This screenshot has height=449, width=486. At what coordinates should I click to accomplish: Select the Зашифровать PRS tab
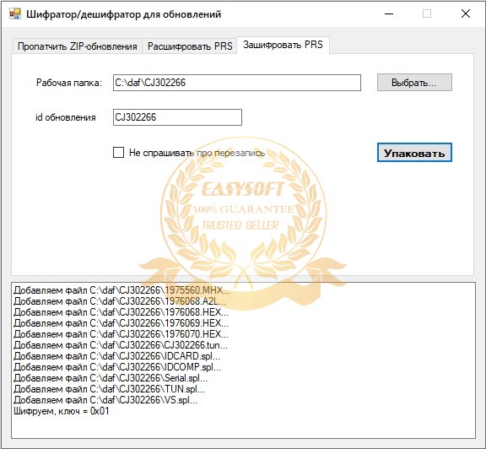tap(283, 45)
